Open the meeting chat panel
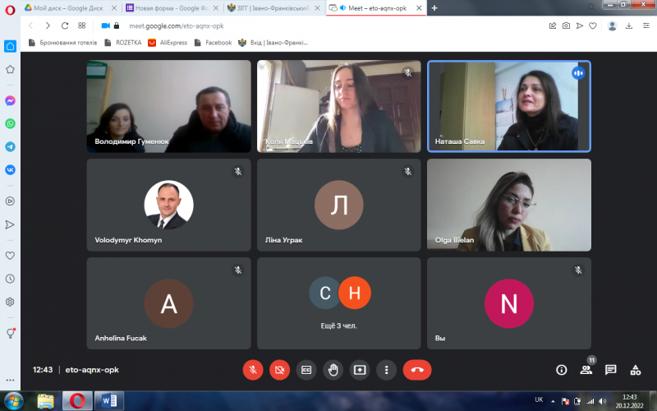The image size is (657, 411). coord(610,370)
